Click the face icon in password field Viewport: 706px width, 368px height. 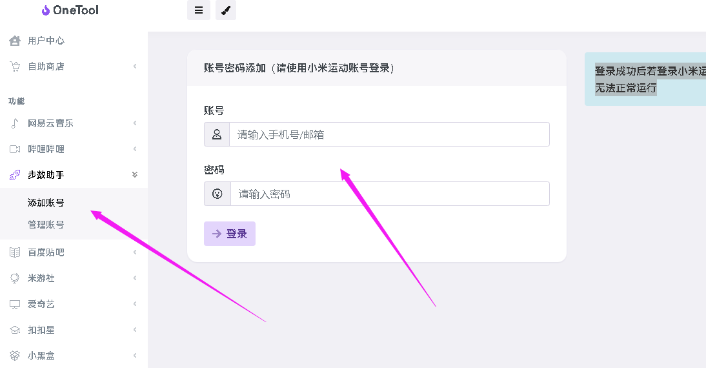pyautogui.click(x=217, y=194)
